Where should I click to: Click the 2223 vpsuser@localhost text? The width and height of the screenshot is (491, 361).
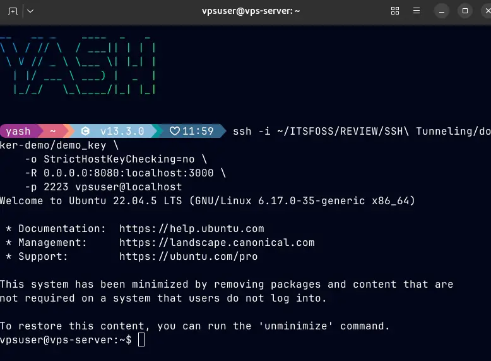click(113, 187)
